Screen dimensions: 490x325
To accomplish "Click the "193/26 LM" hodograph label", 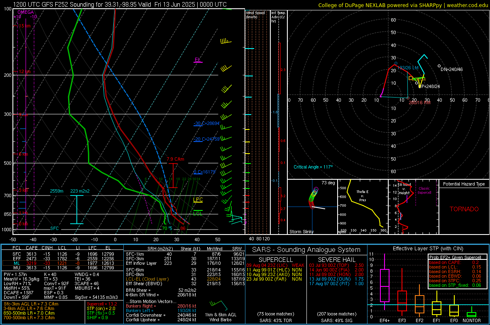I will (409, 68).
